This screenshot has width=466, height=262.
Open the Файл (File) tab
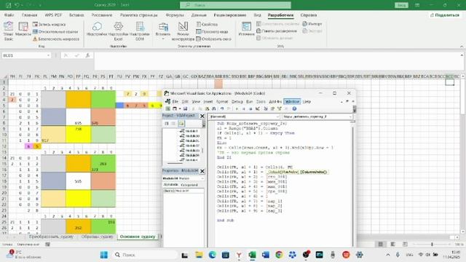tap(9, 15)
